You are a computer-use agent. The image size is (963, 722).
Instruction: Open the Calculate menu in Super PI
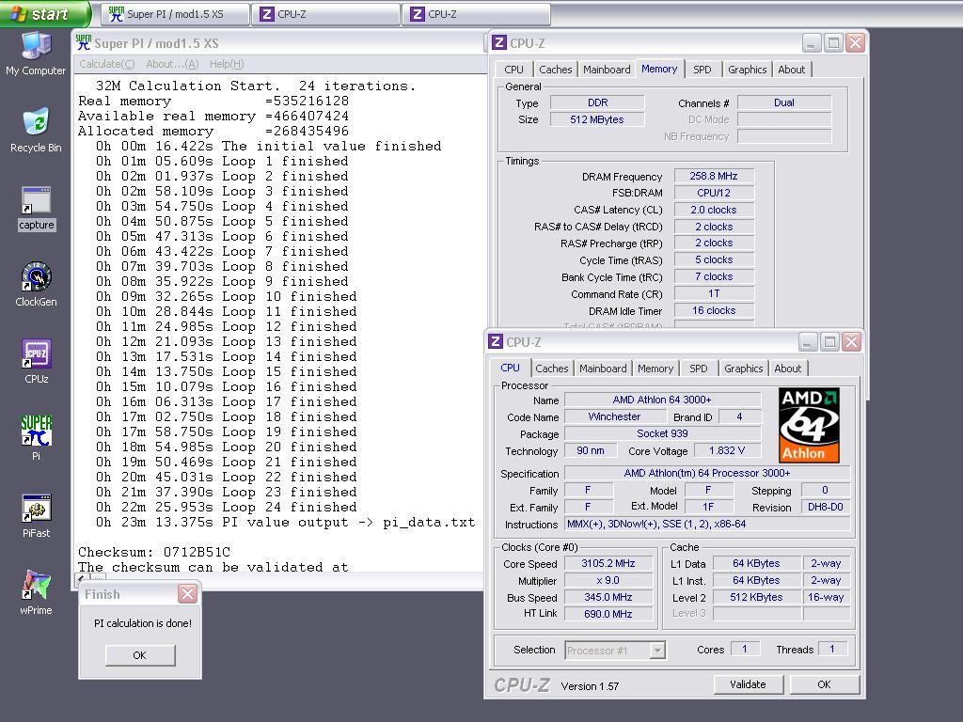pos(107,64)
